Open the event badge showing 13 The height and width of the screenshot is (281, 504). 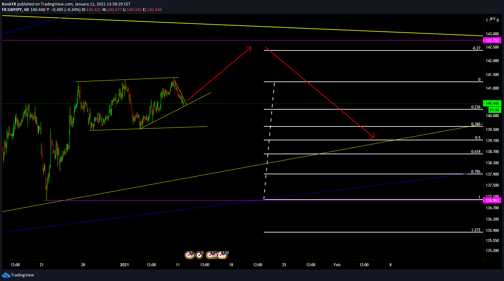click(x=227, y=253)
